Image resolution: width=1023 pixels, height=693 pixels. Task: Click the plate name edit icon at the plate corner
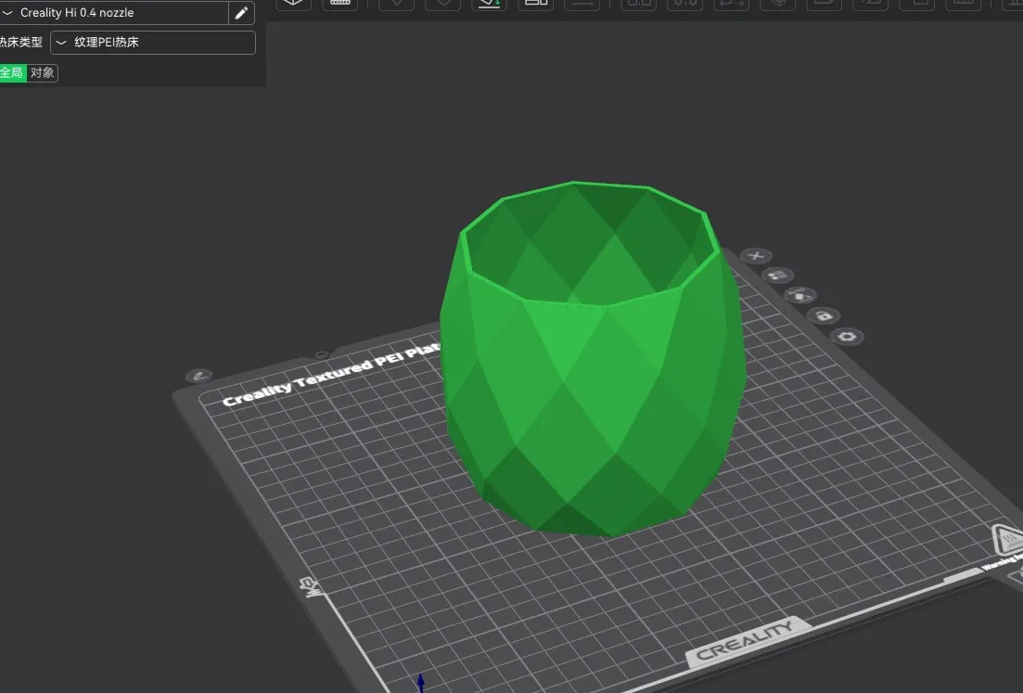pyautogui.click(x=199, y=376)
